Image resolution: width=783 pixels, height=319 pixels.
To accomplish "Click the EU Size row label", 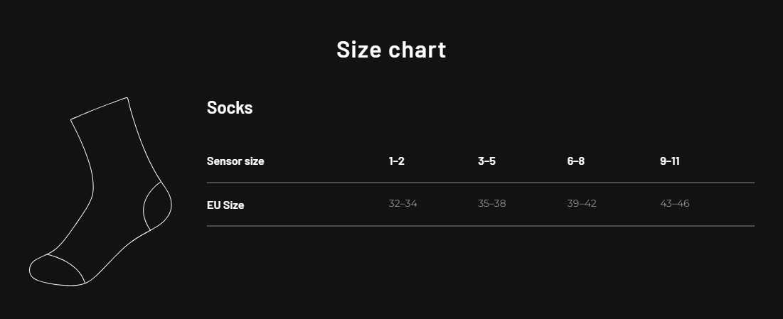I will 225,205.
